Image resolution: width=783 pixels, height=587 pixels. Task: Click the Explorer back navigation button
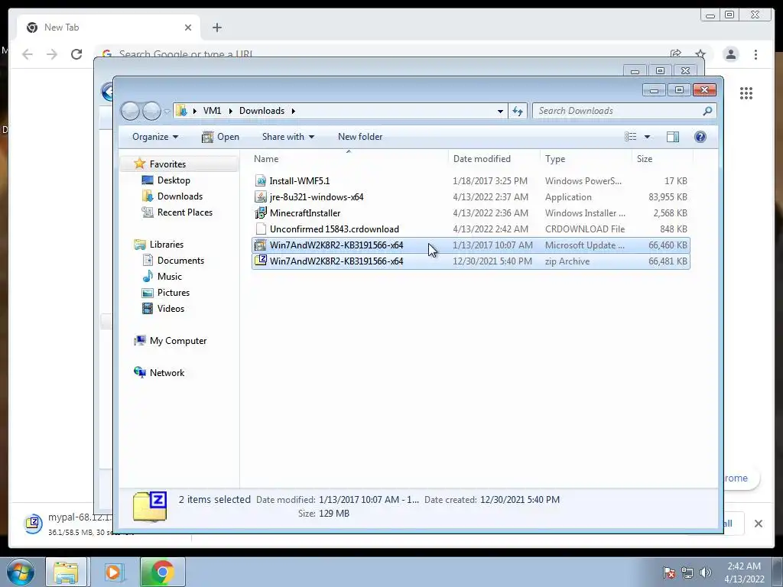130,111
